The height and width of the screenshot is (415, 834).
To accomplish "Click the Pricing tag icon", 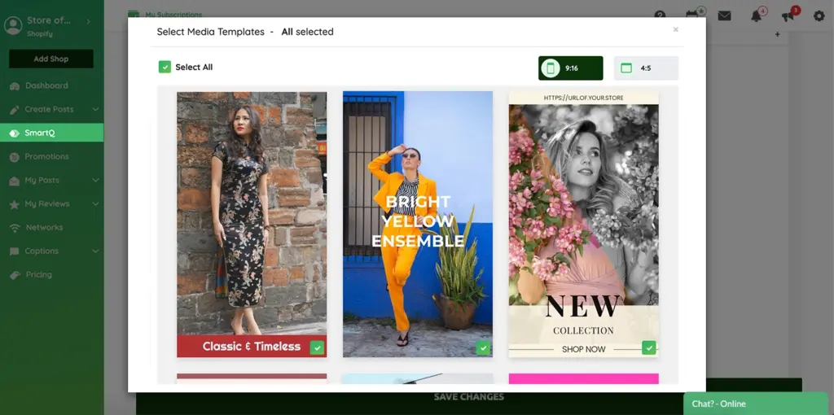I will coord(14,275).
